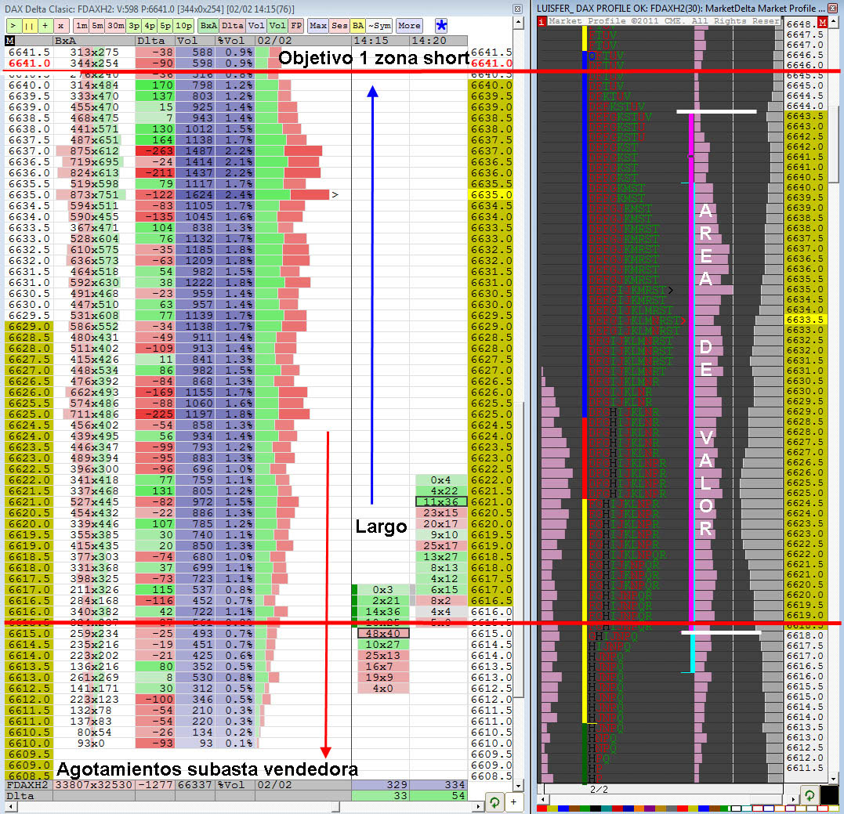Click the black square next to Profile refresh
The height and width of the screenshot is (814, 844).
pyautogui.click(x=829, y=795)
